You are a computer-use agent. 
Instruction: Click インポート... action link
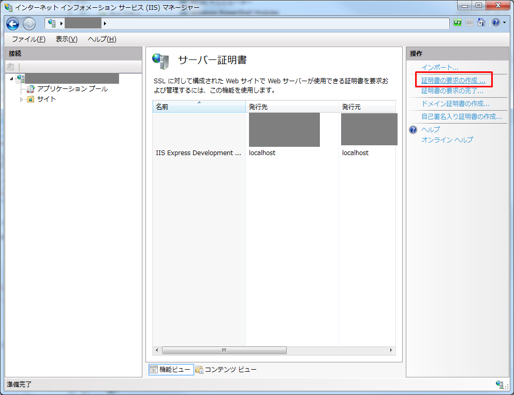tap(439, 68)
